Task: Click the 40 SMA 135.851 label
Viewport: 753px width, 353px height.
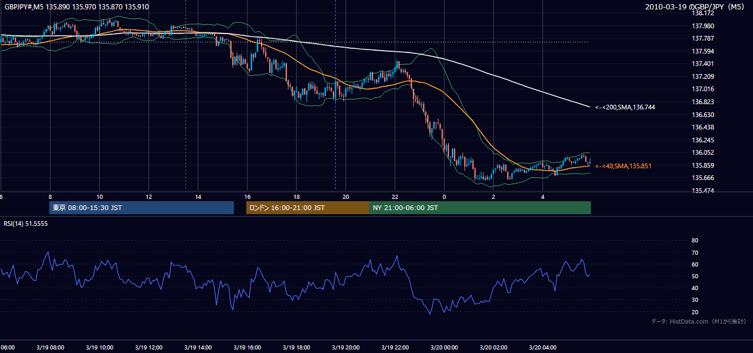Action: tap(623, 166)
